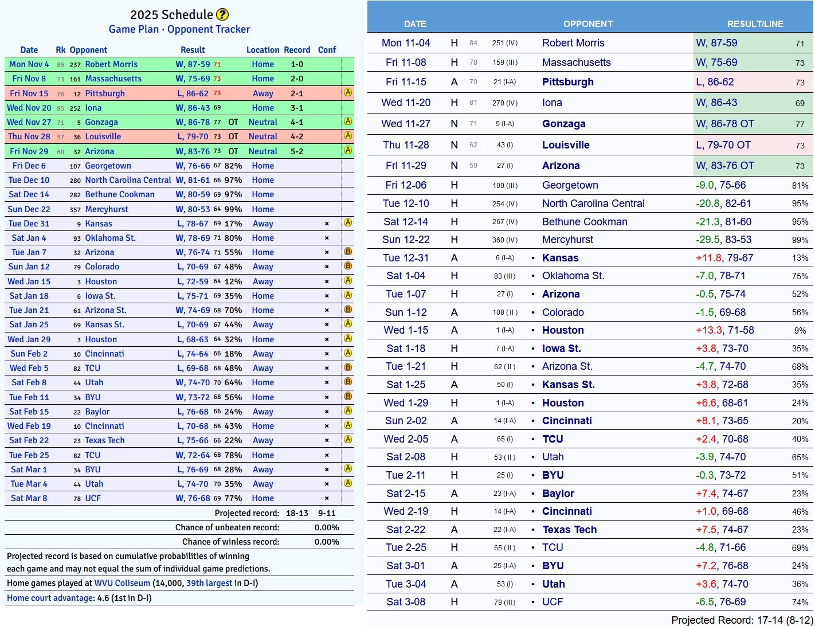The height and width of the screenshot is (626, 815).
Task: Click the A tier badge for Kansas St.
Action: click(347, 324)
